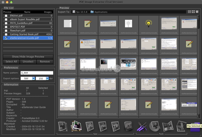Tick the ENUtxt.pdf checkbox
The image size is (202, 137).
[6, 16]
